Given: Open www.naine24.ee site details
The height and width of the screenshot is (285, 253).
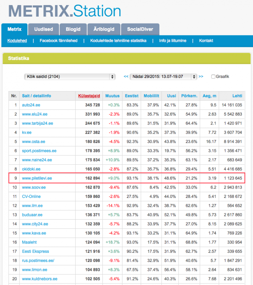Looking at the screenshot, I should tap(37, 160).
